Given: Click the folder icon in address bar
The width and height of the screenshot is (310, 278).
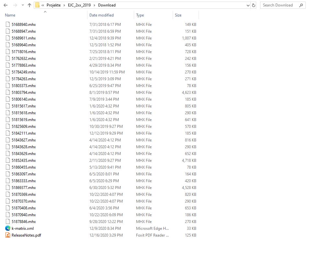Looking at the screenshot, I should 37,5.
